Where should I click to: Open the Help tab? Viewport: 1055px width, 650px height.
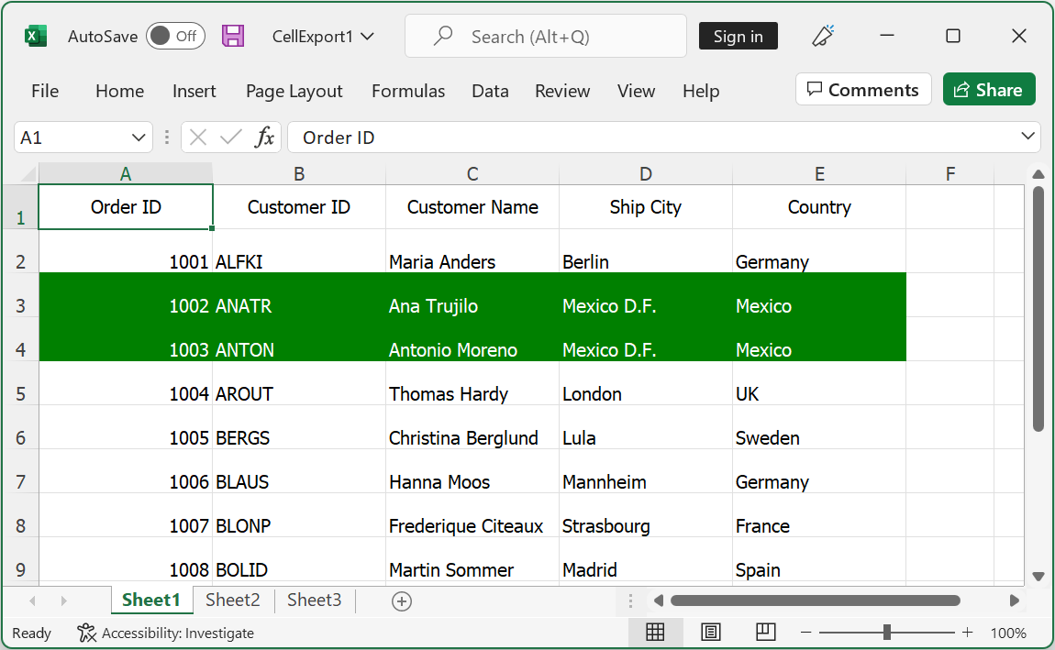(700, 91)
